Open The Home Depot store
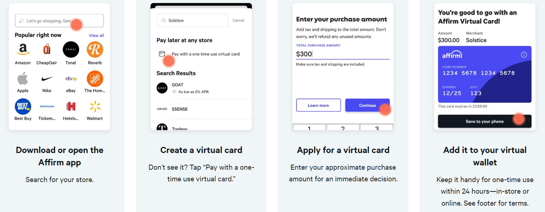This screenshot has width=545, height=212. [95, 78]
